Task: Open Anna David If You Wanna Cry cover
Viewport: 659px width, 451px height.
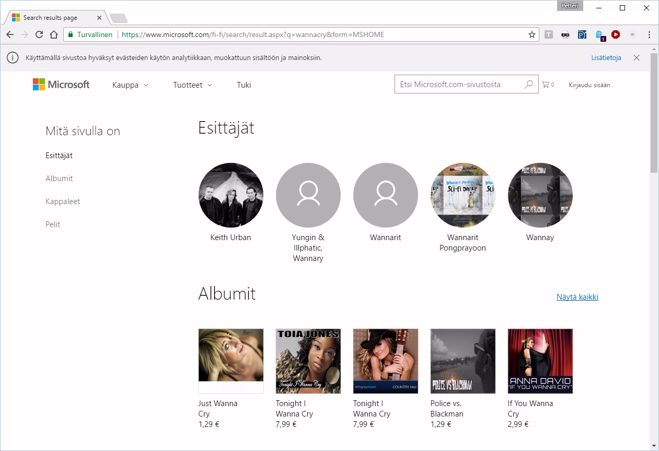Action: pos(540,361)
